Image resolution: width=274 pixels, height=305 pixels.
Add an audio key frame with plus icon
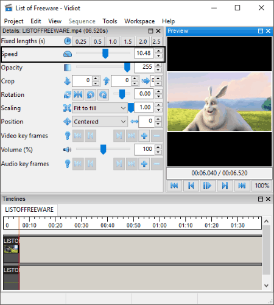pyautogui.click(x=144, y=164)
